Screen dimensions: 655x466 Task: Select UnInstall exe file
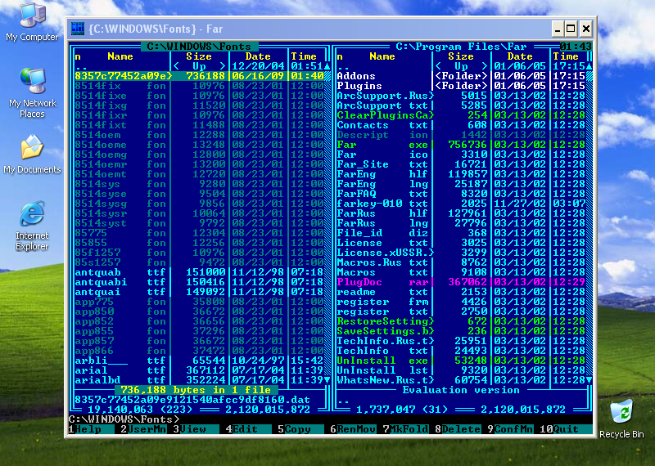(461, 361)
